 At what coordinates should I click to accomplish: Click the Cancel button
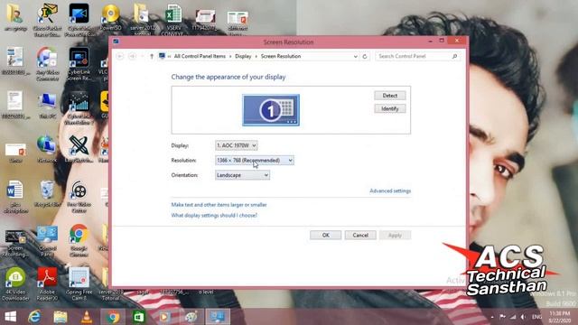(360, 235)
